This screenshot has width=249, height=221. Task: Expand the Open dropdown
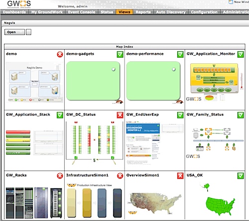pos(14,32)
